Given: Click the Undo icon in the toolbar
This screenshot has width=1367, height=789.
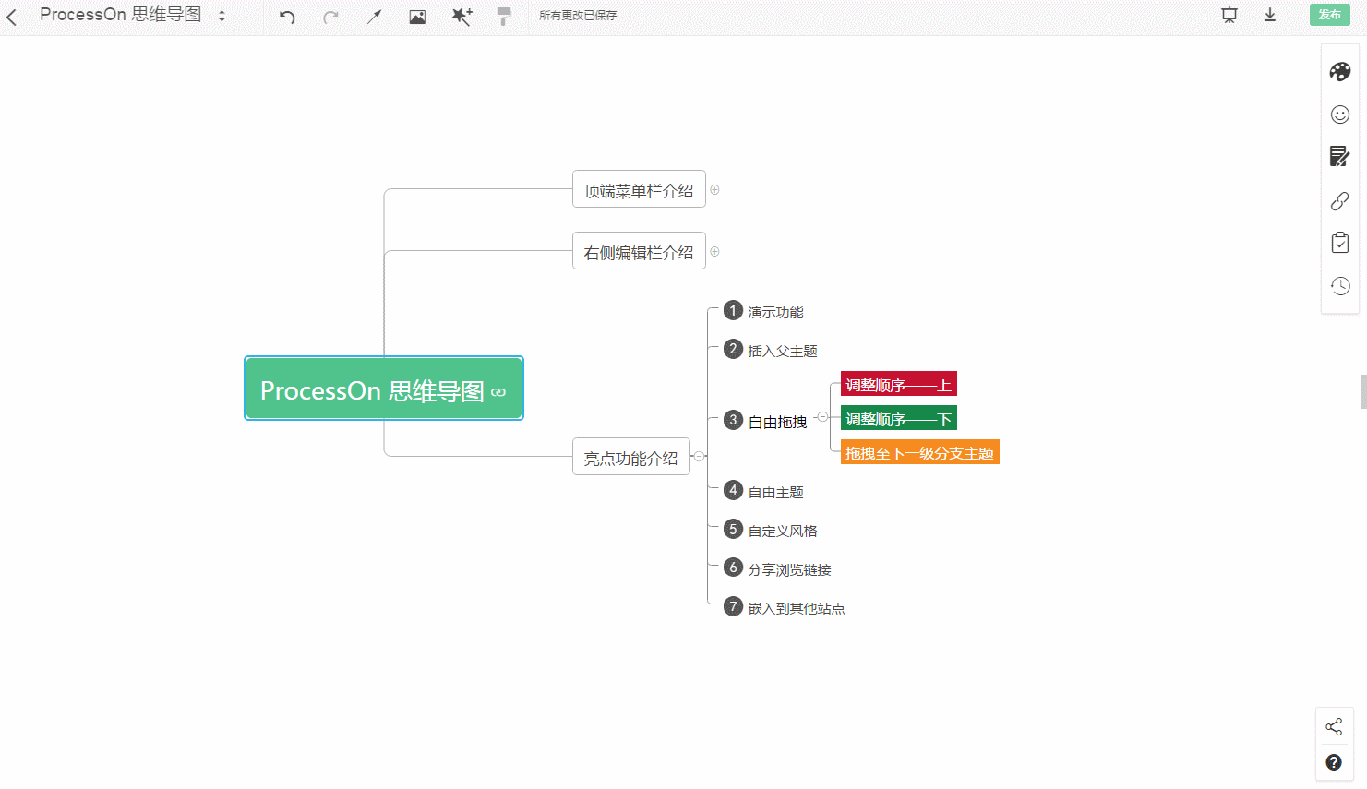Looking at the screenshot, I should pos(286,16).
